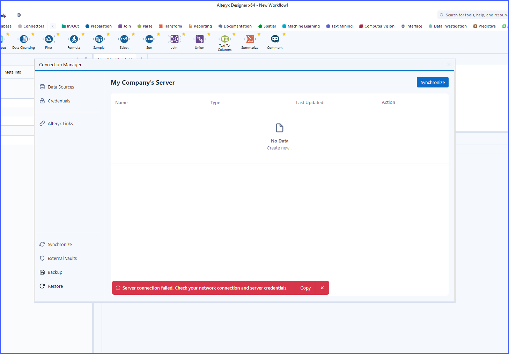Open the Backup option
Image resolution: width=509 pixels, height=354 pixels.
tap(51, 272)
